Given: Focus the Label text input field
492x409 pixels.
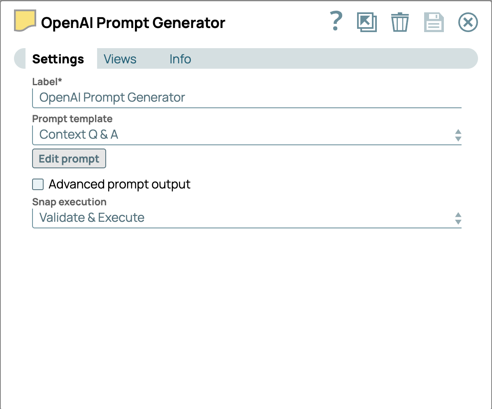Looking at the screenshot, I should click(247, 98).
